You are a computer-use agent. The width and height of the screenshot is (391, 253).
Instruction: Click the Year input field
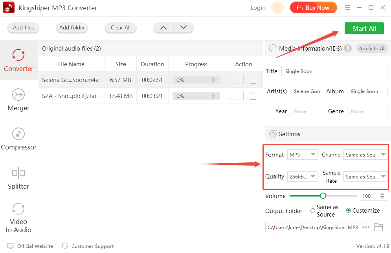click(307, 111)
